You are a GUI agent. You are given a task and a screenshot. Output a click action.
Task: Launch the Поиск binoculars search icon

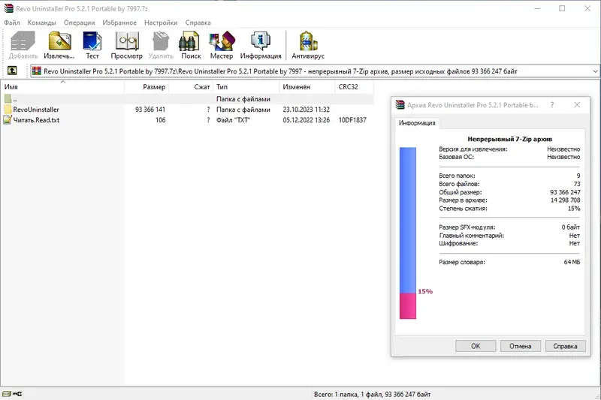tap(191, 45)
